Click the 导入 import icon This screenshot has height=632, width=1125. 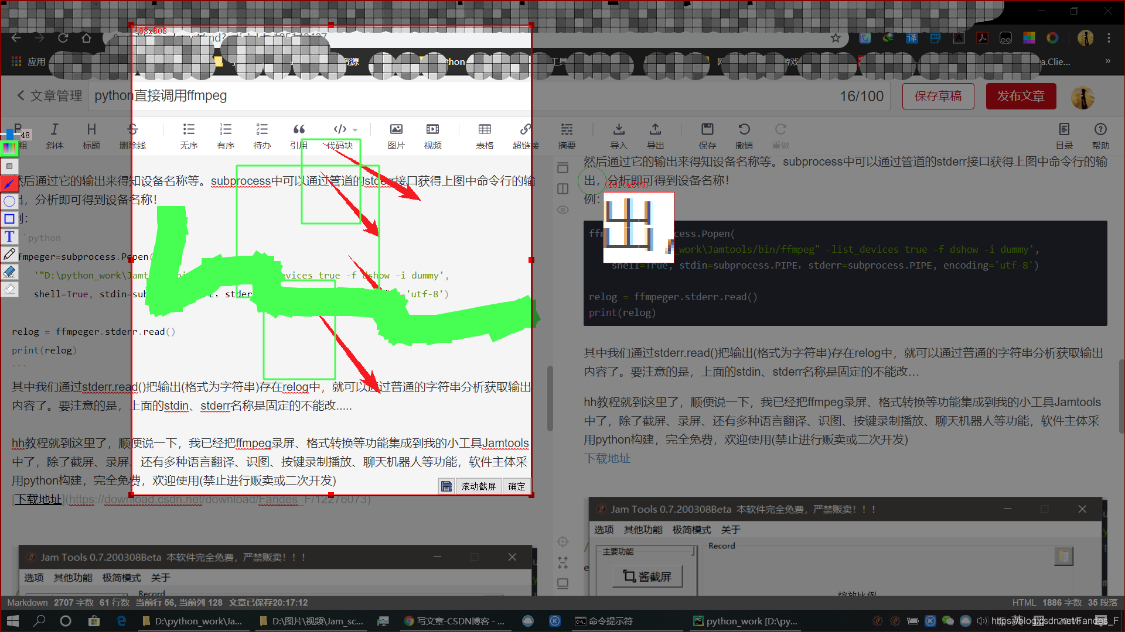619,136
